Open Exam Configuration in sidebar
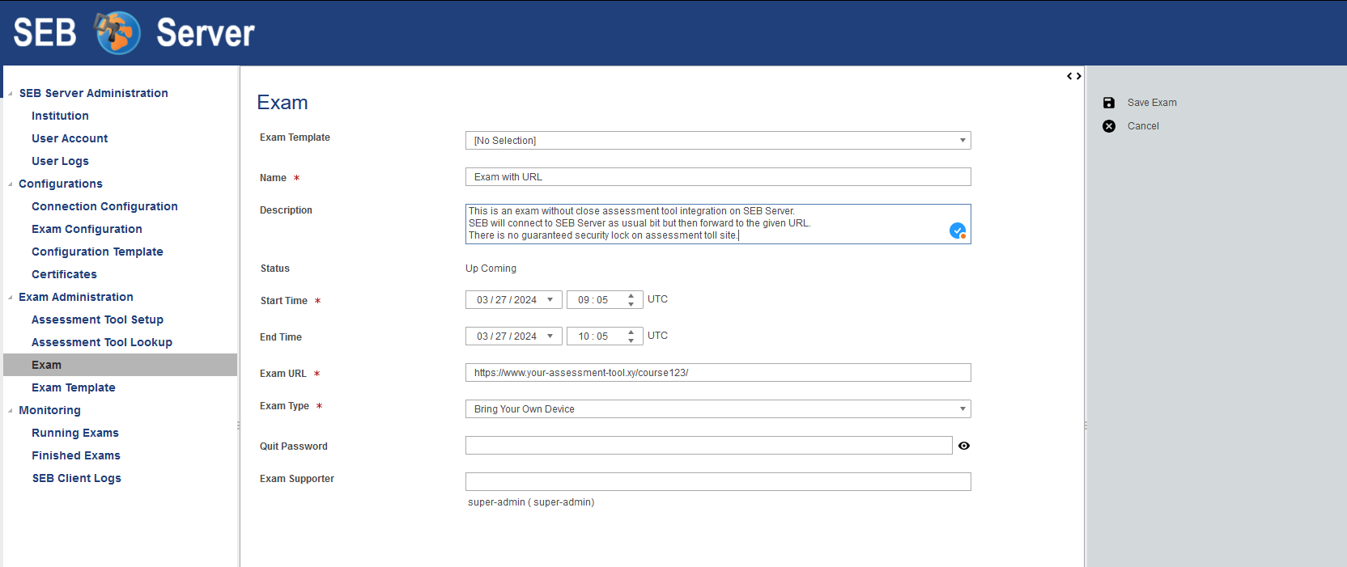 tap(87, 229)
